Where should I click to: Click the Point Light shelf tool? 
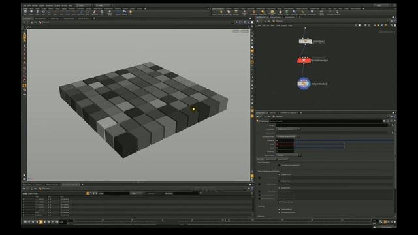tap(221, 12)
